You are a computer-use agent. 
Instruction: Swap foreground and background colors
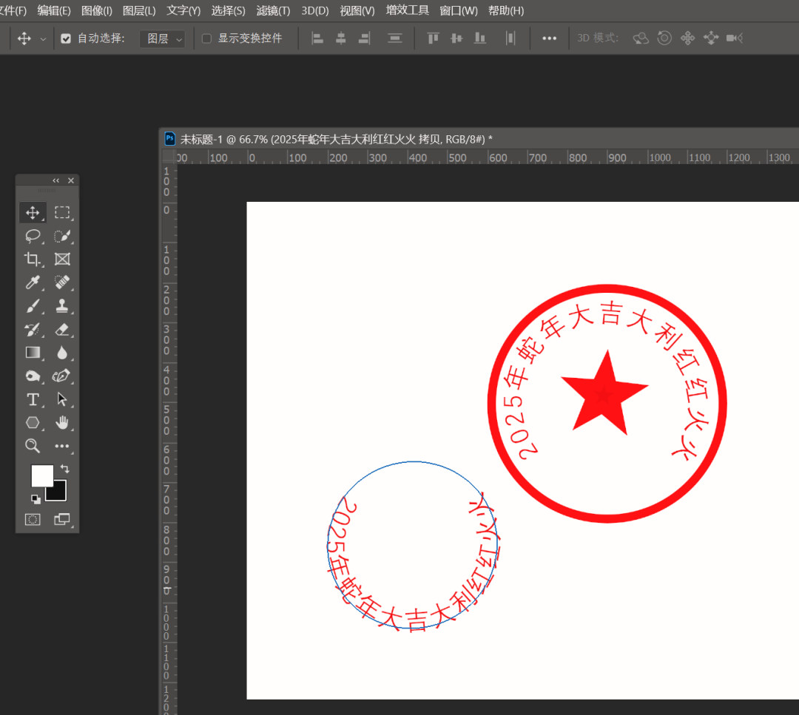(x=64, y=469)
